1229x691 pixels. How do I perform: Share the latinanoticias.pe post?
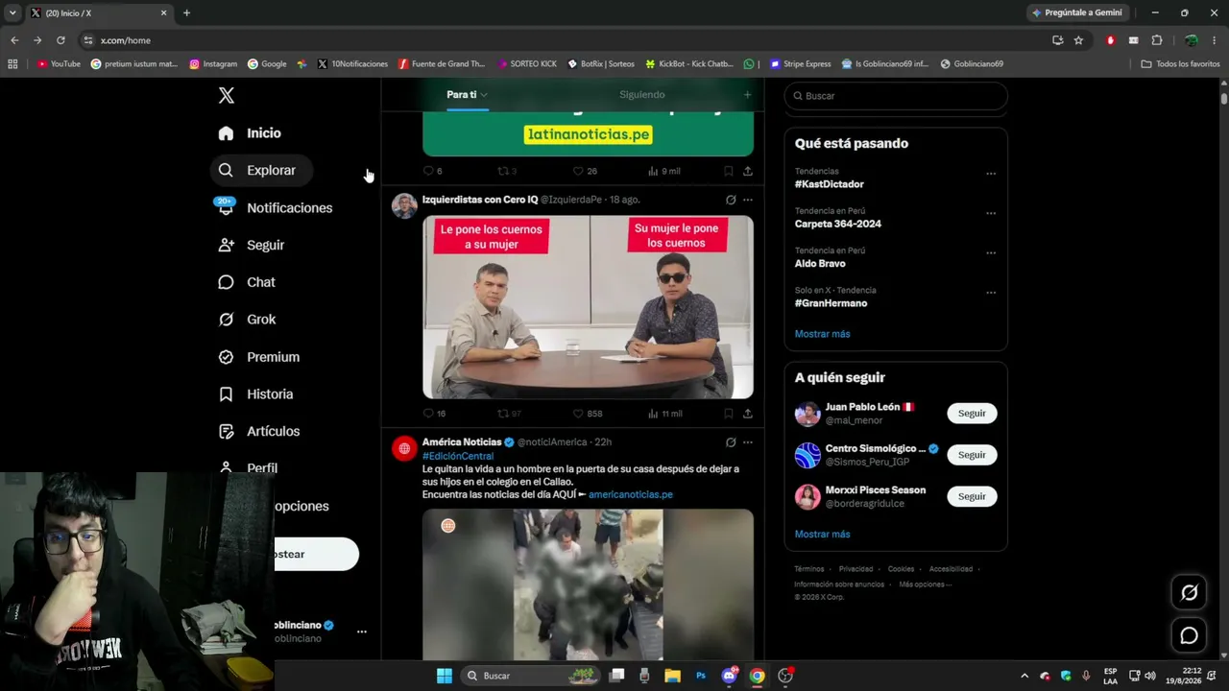tap(748, 171)
